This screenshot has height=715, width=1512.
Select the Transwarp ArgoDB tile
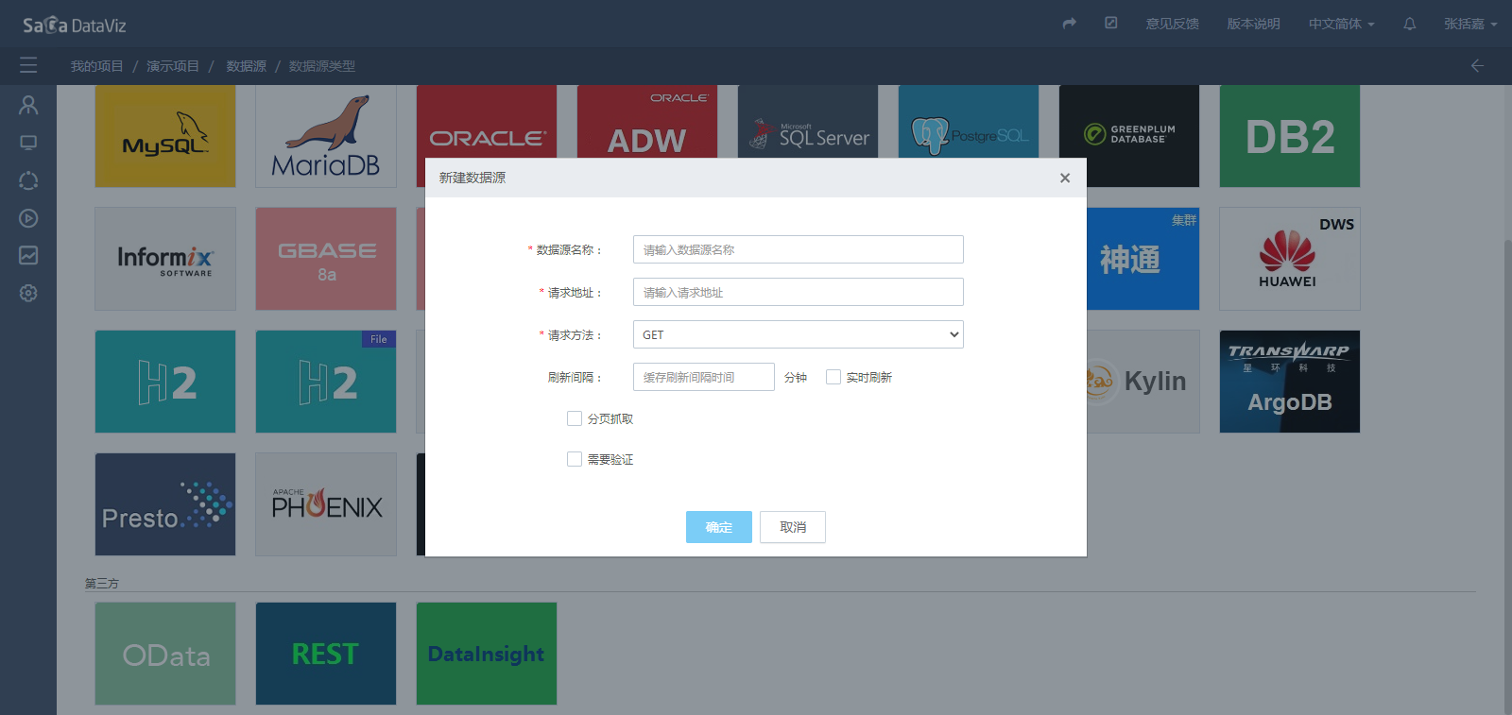[1290, 382]
